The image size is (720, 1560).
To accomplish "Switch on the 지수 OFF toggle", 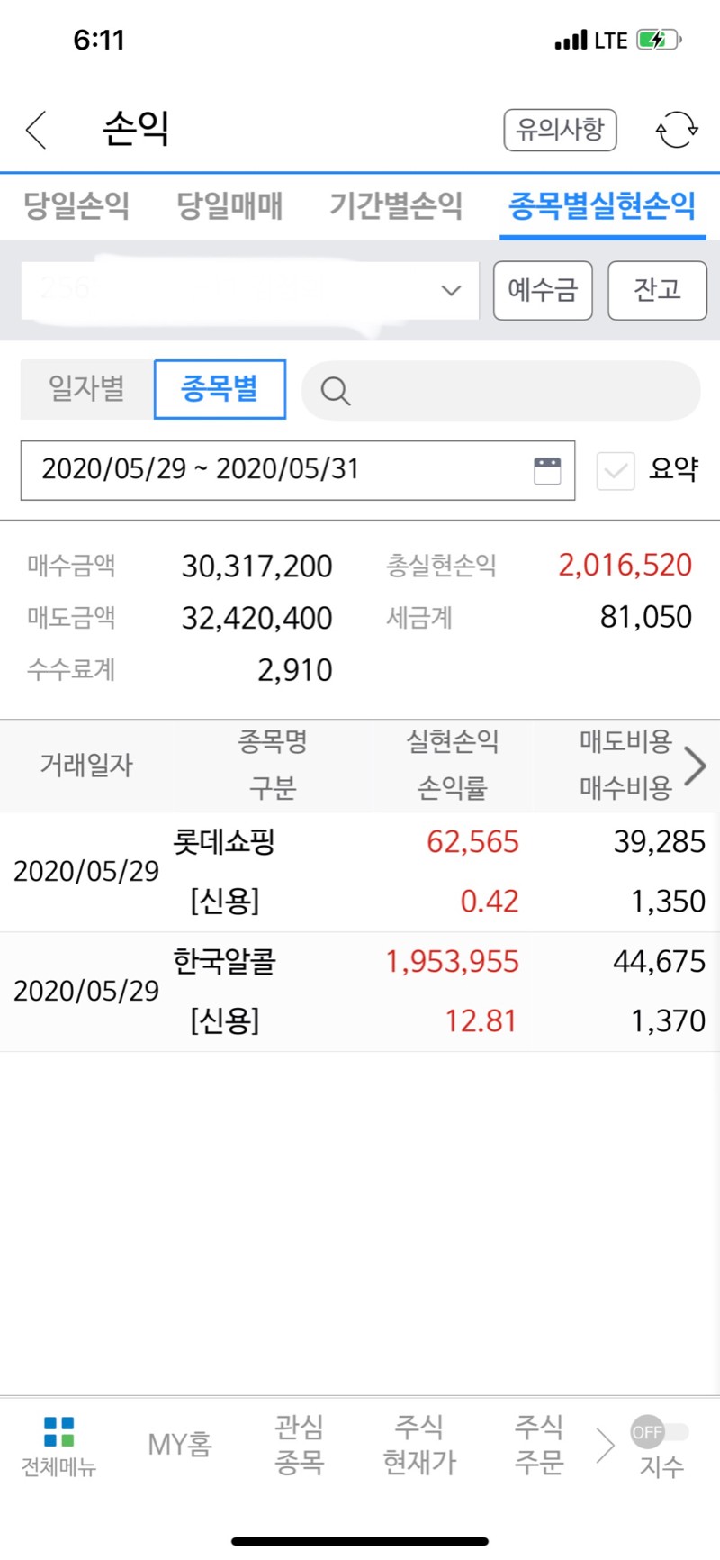I will tap(660, 1431).
